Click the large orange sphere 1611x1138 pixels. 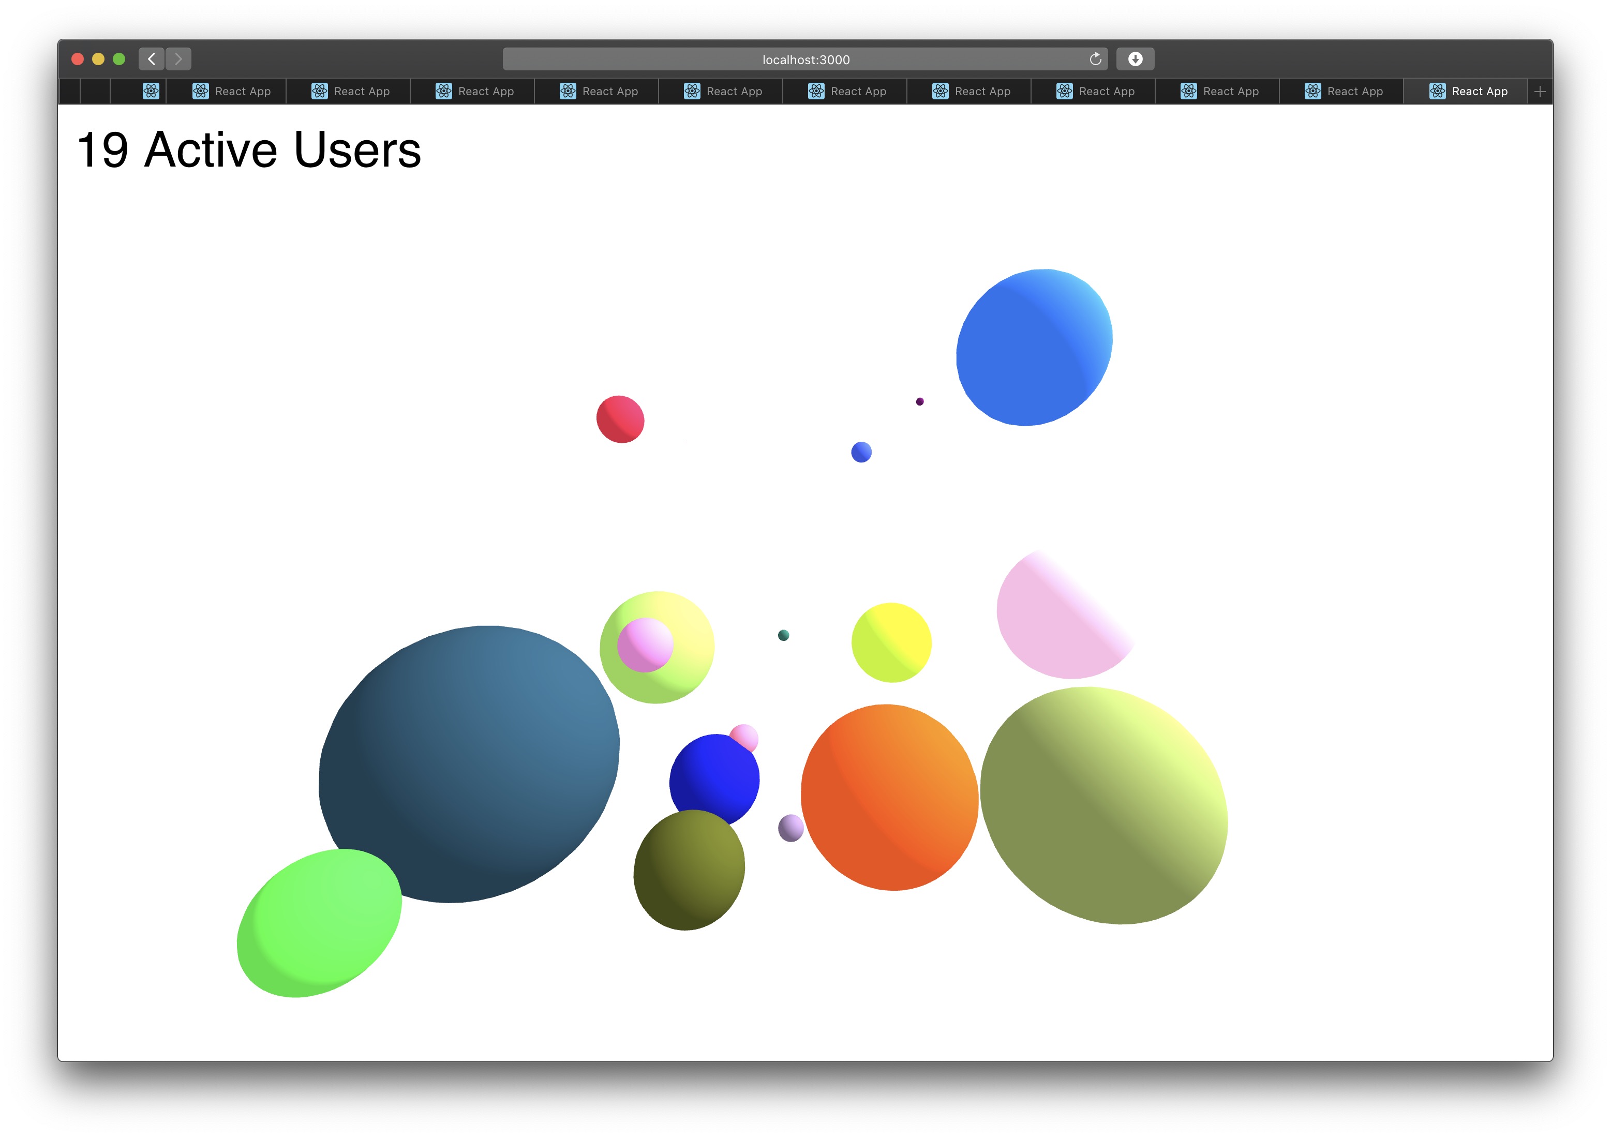(x=889, y=796)
